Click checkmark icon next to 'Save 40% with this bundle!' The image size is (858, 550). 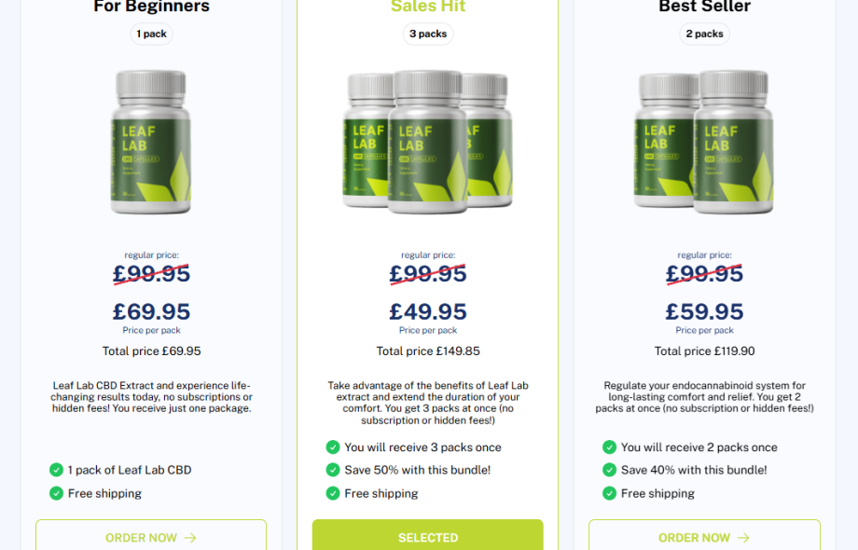pyautogui.click(x=609, y=470)
